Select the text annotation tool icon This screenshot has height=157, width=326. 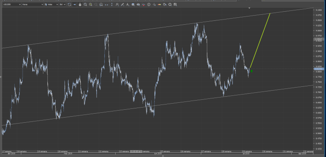point(128,4)
